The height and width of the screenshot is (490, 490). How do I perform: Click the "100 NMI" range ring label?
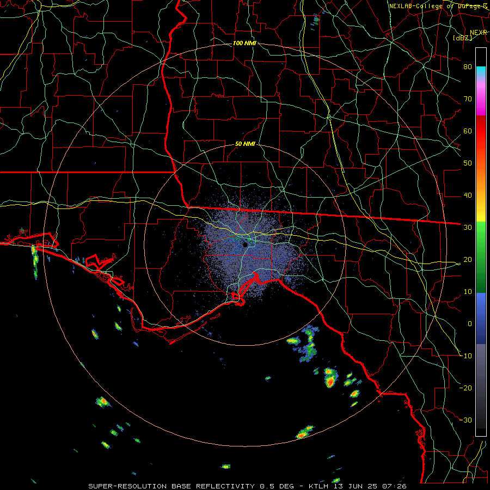[244, 43]
